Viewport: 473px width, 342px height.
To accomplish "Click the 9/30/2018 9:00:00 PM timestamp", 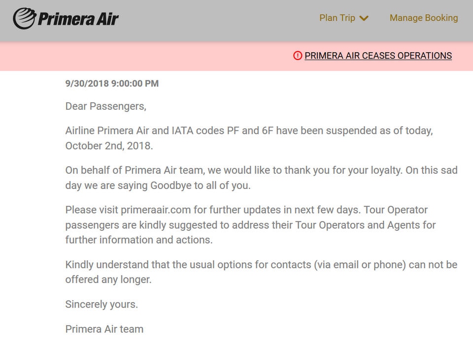I will tap(112, 84).
